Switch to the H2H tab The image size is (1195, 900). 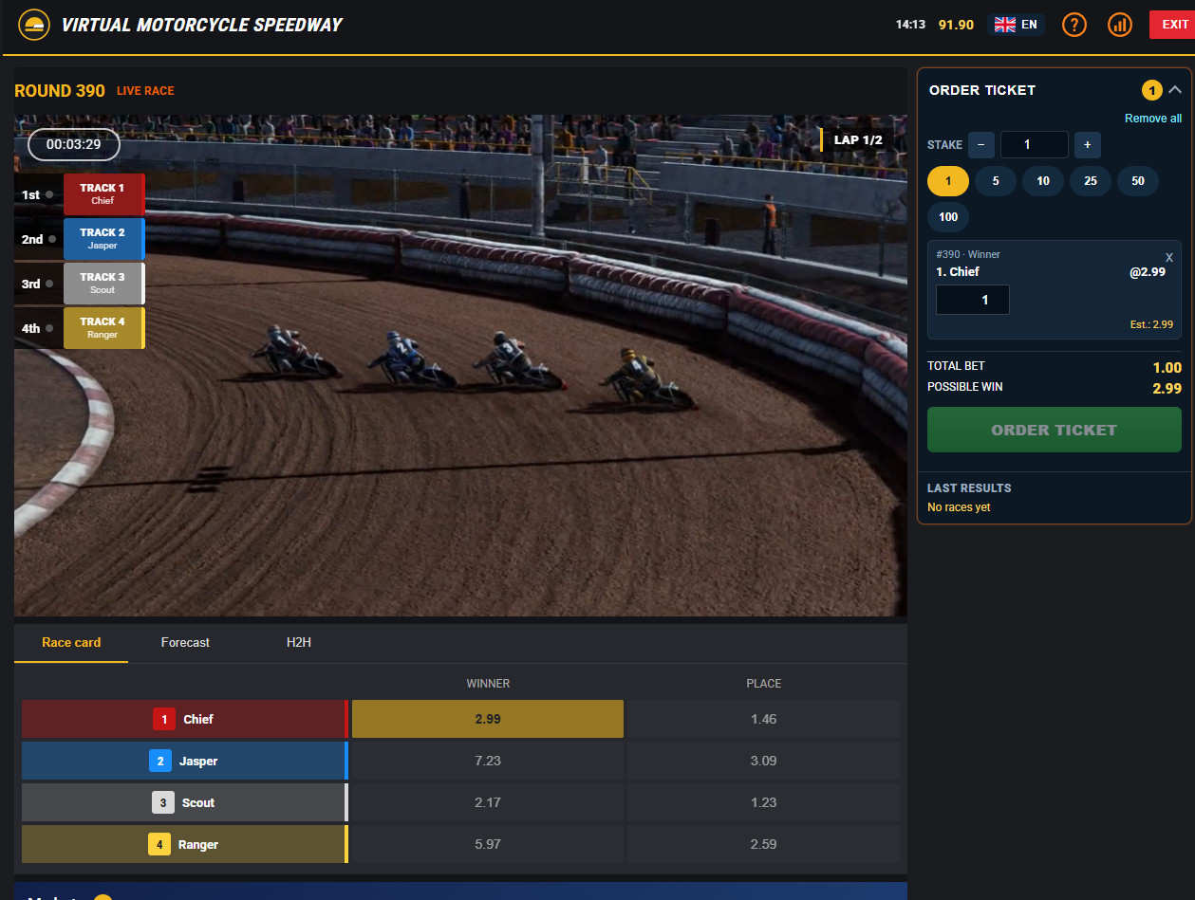pyautogui.click(x=299, y=643)
